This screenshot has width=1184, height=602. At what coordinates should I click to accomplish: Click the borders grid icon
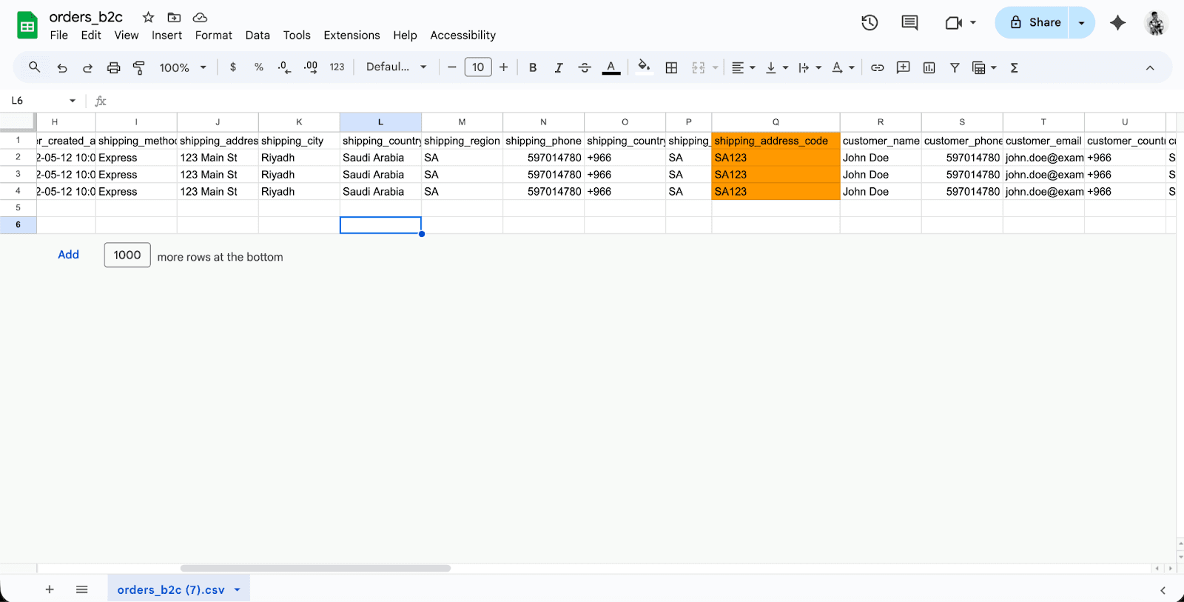click(x=671, y=67)
